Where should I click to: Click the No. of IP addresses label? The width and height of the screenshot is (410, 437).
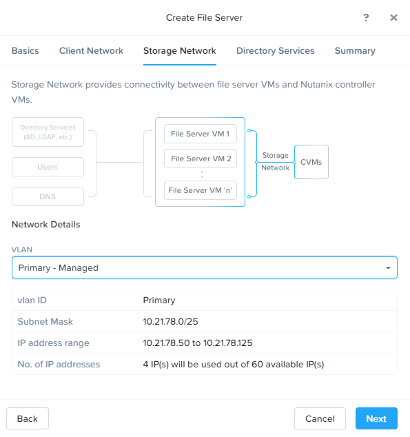[x=59, y=364]
